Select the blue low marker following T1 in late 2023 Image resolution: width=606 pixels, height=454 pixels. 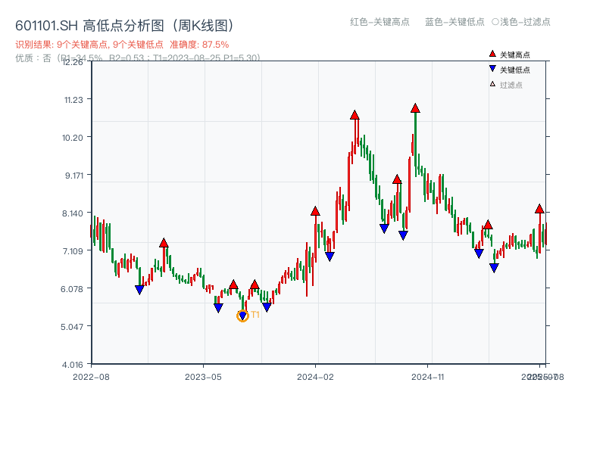(x=267, y=307)
